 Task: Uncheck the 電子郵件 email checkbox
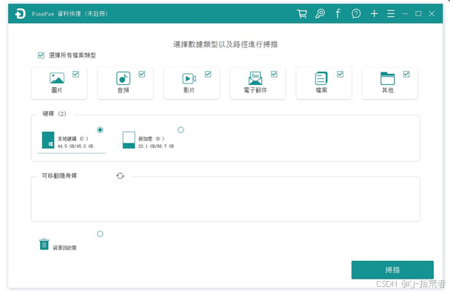tap(274, 74)
